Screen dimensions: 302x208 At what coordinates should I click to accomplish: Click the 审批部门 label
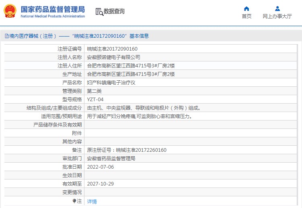click(72, 159)
